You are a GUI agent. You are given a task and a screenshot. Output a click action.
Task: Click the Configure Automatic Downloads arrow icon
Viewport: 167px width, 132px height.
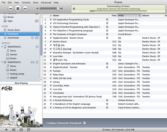[84, 123]
